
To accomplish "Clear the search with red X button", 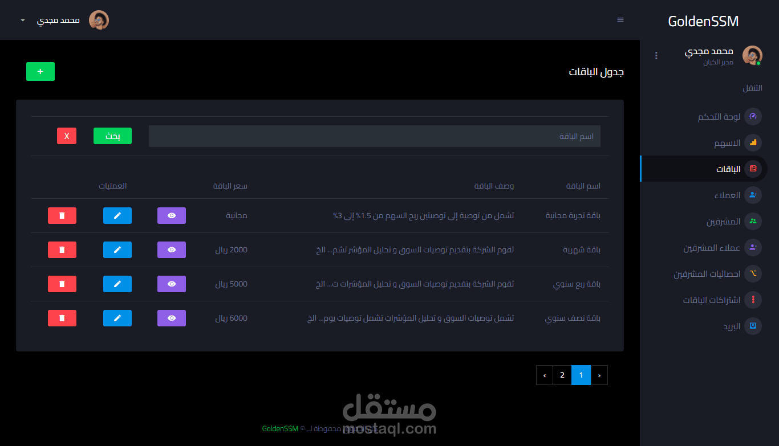I will click(x=67, y=136).
